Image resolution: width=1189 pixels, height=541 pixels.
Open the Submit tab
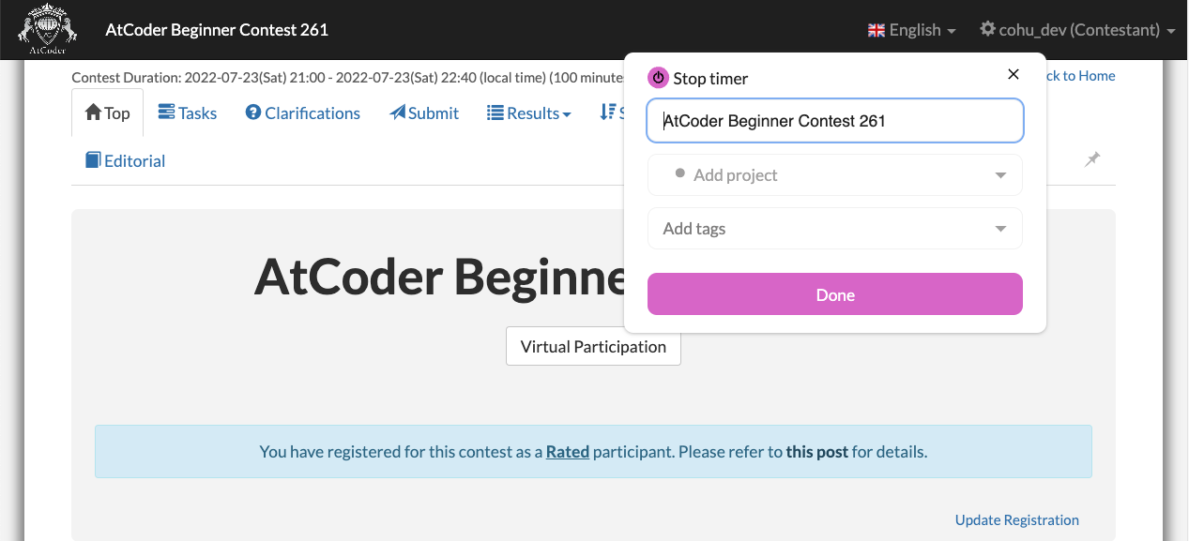(x=424, y=113)
